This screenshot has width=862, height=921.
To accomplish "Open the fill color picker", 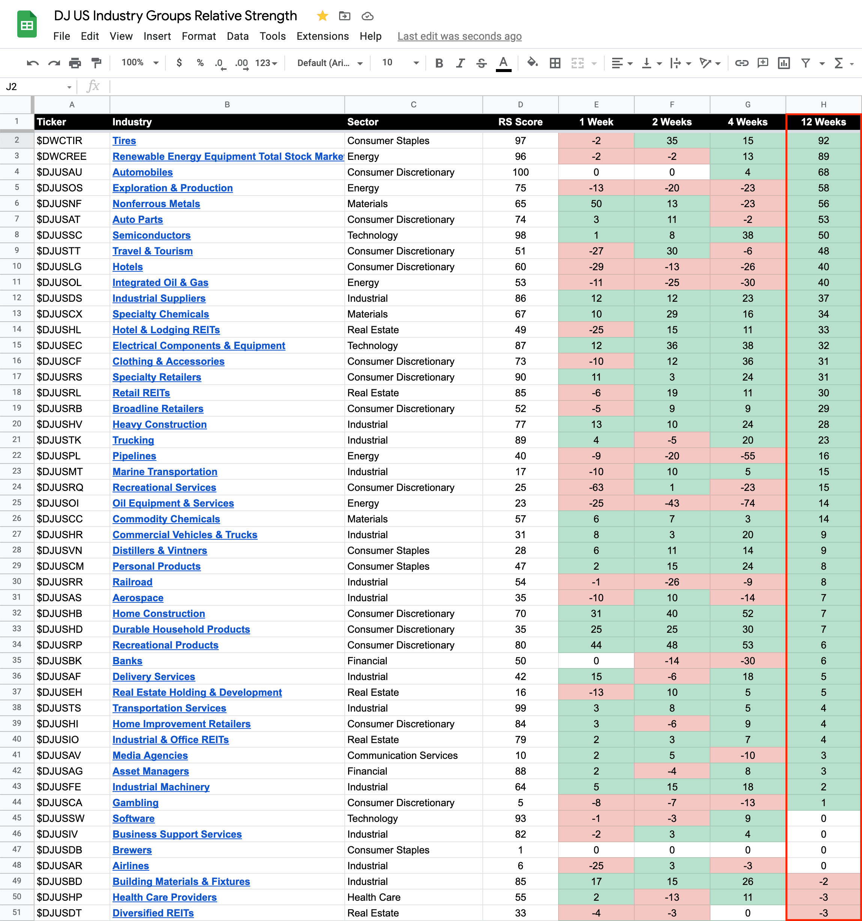I will (x=532, y=63).
